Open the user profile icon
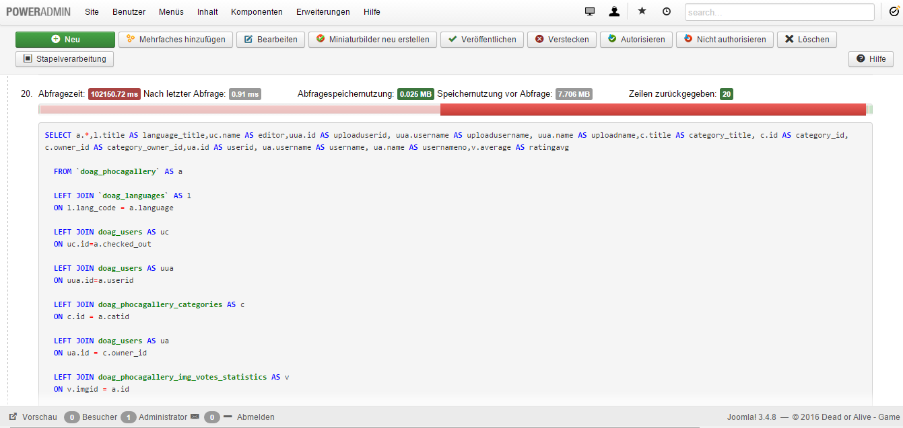This screenshot has height=428, width=903. click(x=614, y=11)
